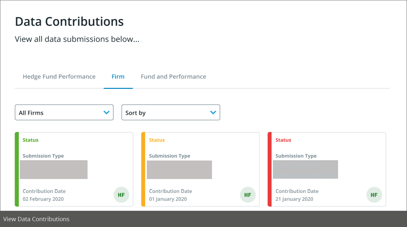
Task: Click the chevron on the All Firms dropdown
Action: [106, 112]
